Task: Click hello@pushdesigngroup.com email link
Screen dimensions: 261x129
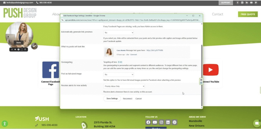Action: [x=20, y=3]
